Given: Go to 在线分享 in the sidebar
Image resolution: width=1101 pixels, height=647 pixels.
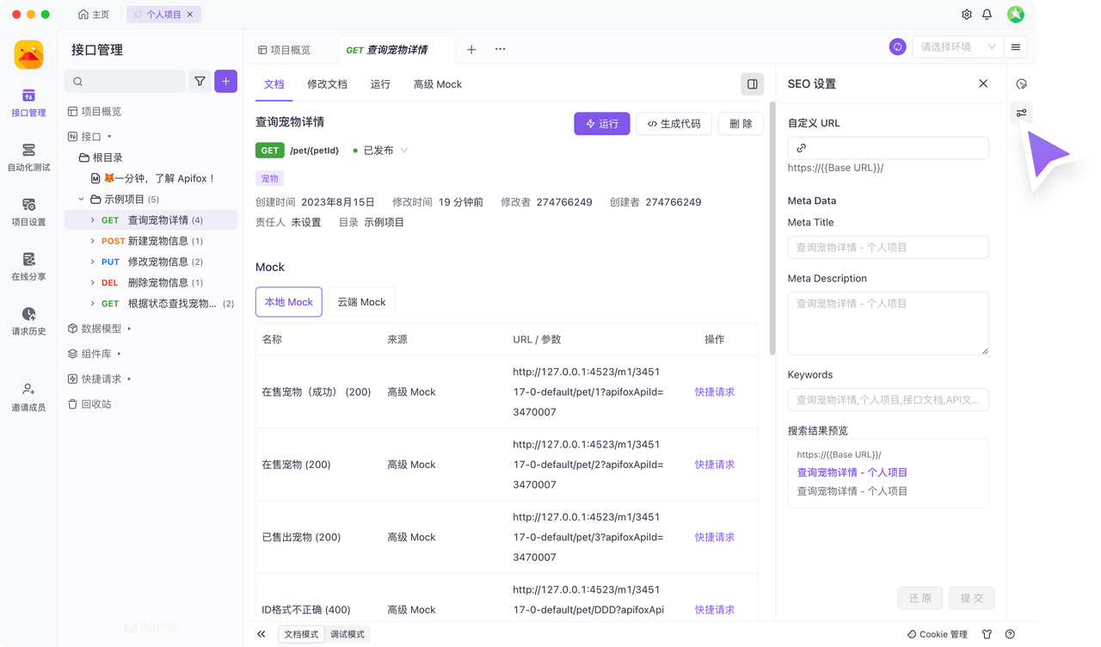Looking at the screenshot, I should (x=28, y=267).
